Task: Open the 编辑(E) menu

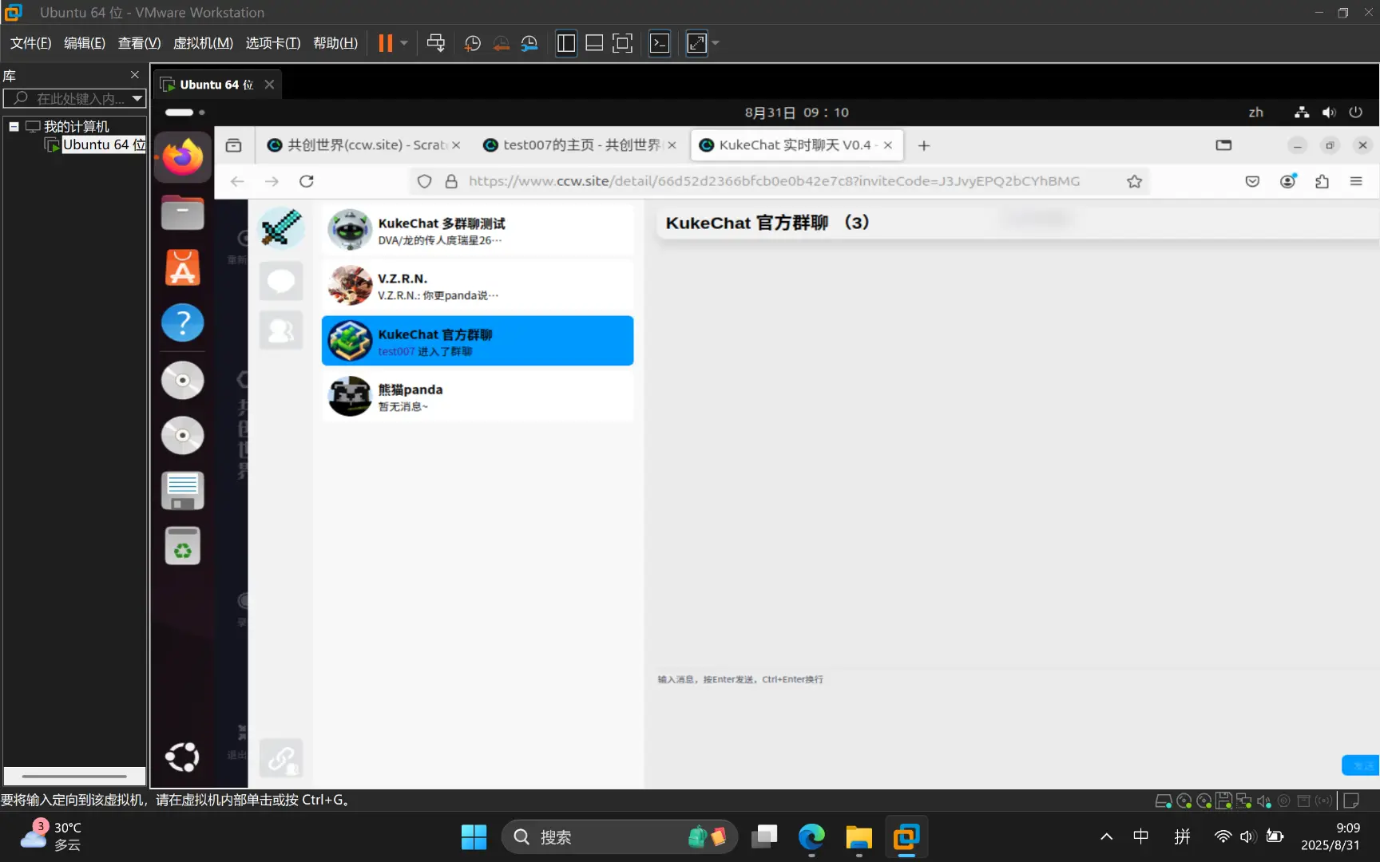Action: click(x=85, y=43)
